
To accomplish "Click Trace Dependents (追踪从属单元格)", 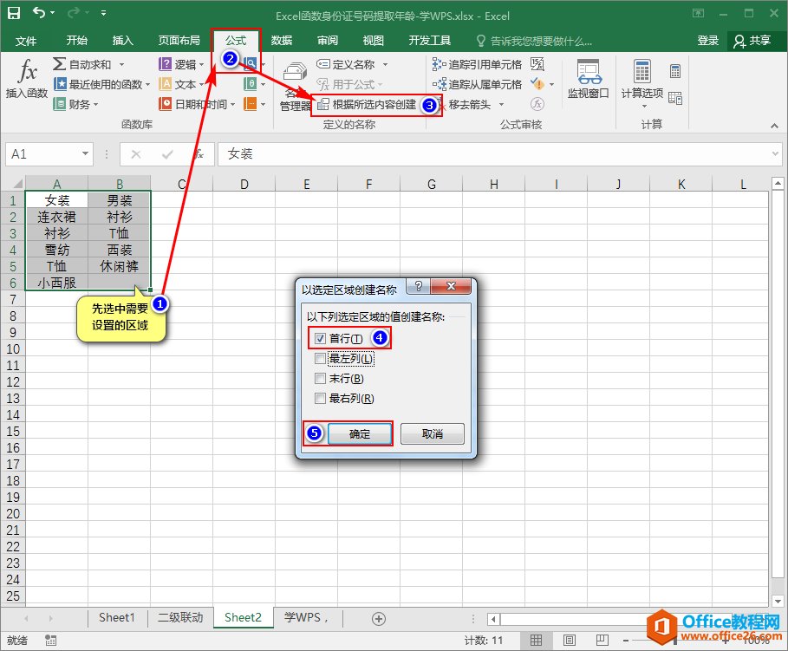I will [478, 84].
